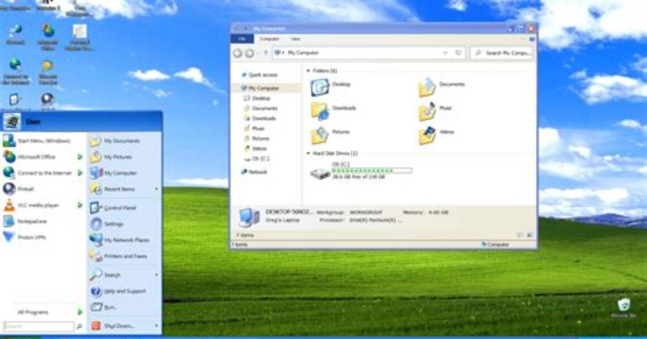Open the Downloads folder icon in content pane

coord(320,111)
